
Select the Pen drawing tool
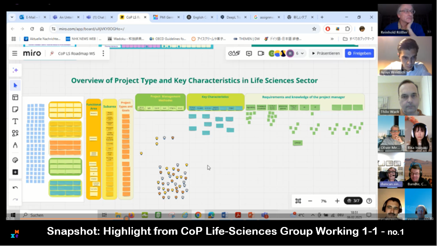pos(15,145)
